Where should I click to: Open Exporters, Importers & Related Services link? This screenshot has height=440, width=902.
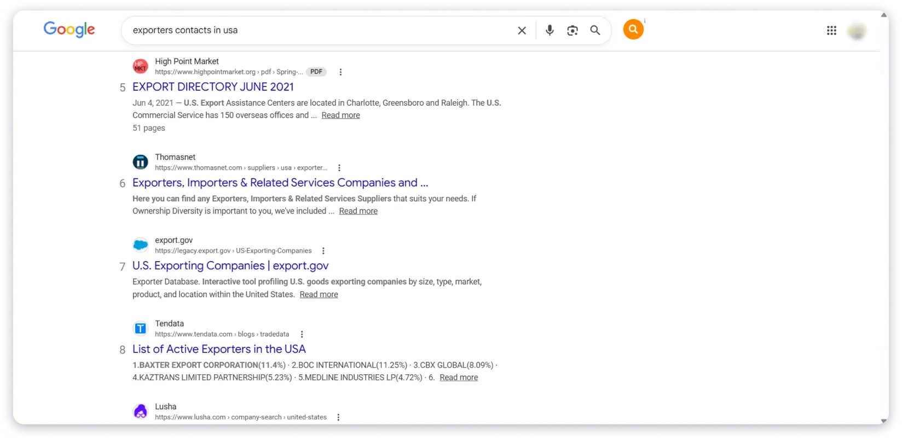click(280, 183)
